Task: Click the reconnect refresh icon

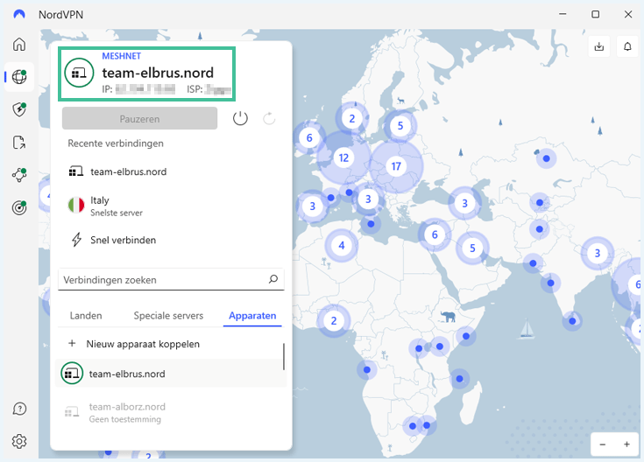Action: tap(269, 119)
